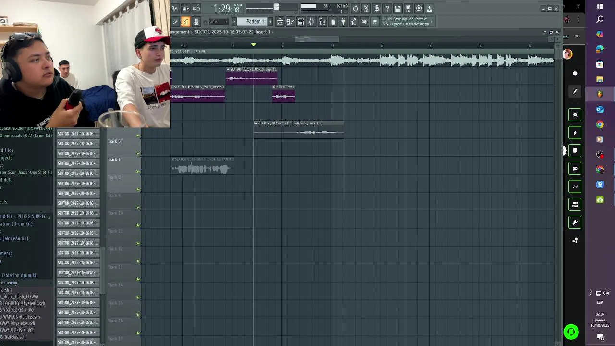This screenshot has width=615, height=346.
Task: Open the three dots menu above side panel
Action: click(x=578, y=21)
